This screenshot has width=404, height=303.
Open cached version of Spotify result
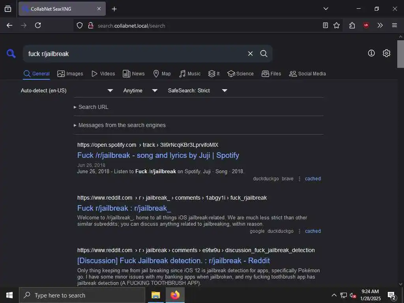(313, 179)
